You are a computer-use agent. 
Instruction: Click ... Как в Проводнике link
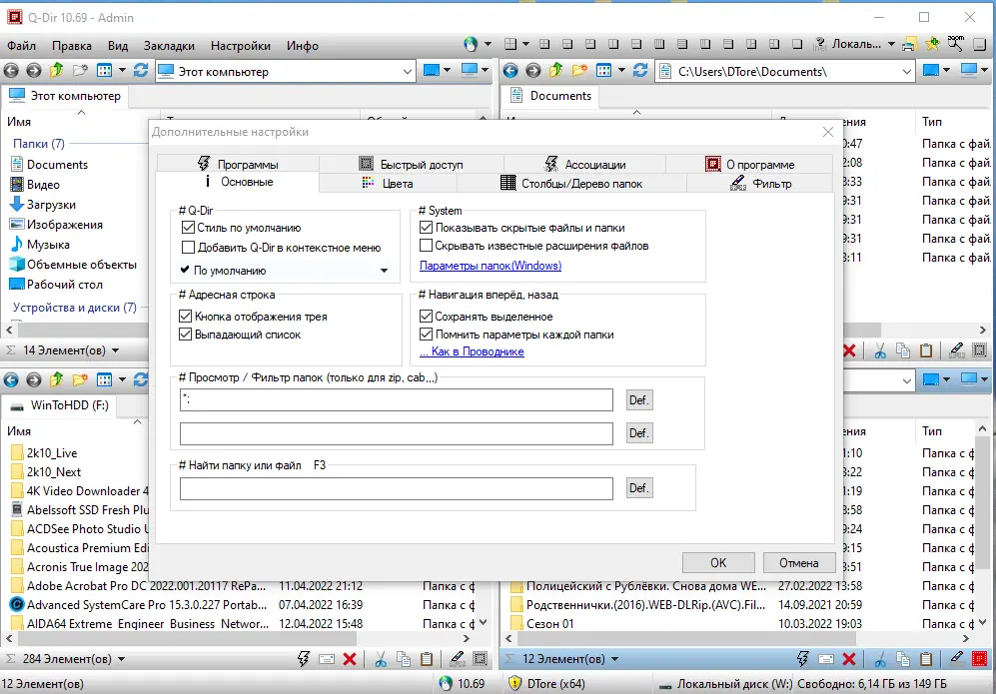click(472, 351)
